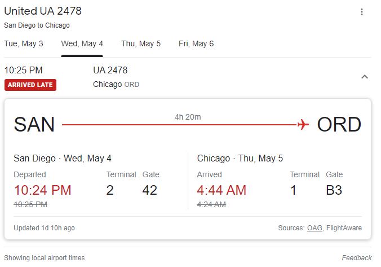Switch to the Thu, May 5 tab
The width and height of the screenshot is (381, 267).
click(141, 44)
